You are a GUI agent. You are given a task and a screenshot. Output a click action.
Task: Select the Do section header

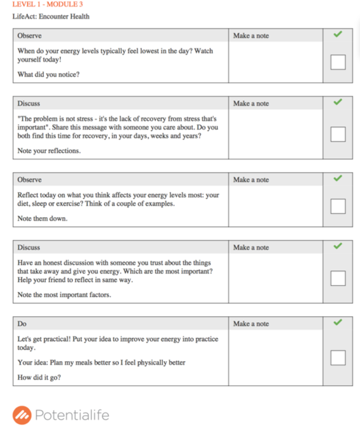pyautogui.click(x=120, y=324)
